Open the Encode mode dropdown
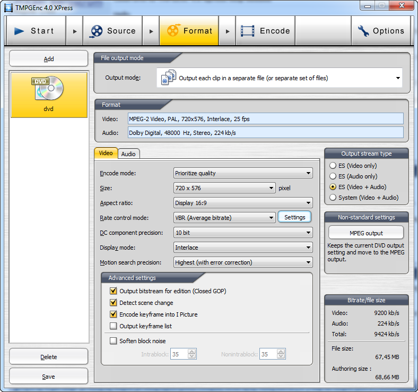The image size is (418, 392). coord(243,173)
